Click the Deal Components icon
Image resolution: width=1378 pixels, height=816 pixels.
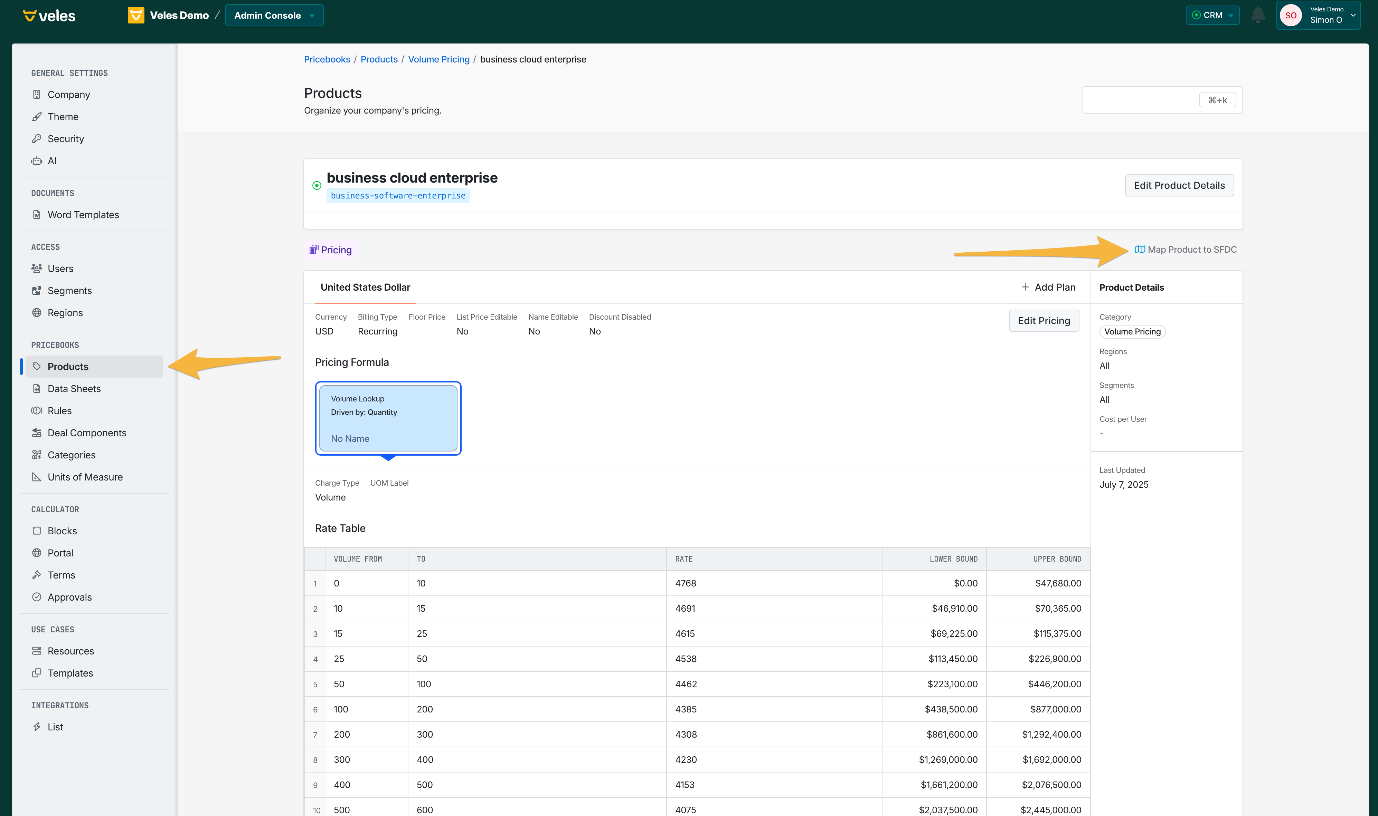[37, 433]
